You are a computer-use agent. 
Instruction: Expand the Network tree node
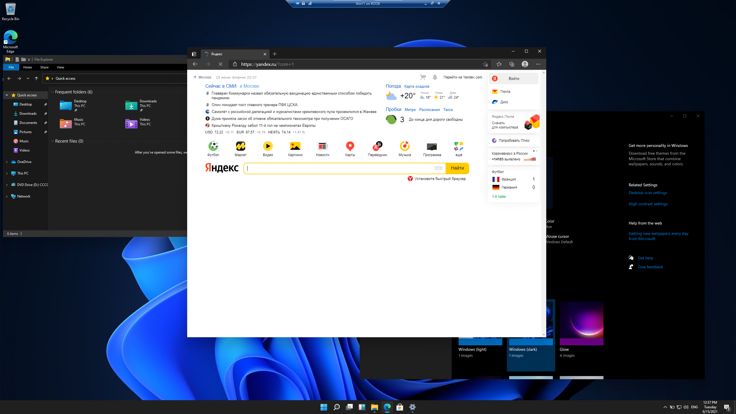pos(7,196)
